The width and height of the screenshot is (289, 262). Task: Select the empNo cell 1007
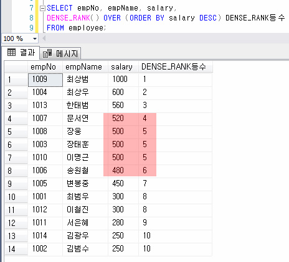[45, 119]
